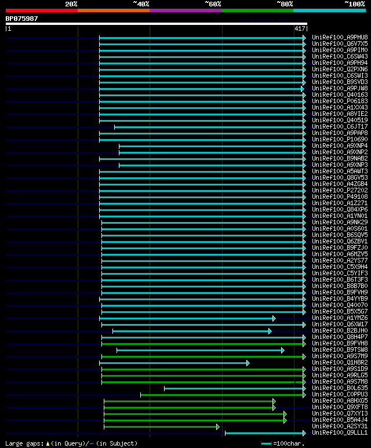
Task: Click the white query sequence bar
Action: tap(157, 24)
